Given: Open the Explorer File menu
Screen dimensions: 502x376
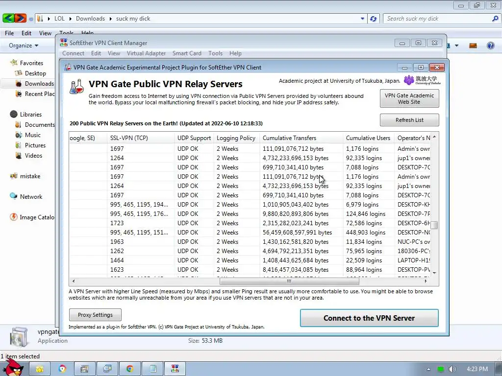Looking at the screenshot, I should [9, 33].
